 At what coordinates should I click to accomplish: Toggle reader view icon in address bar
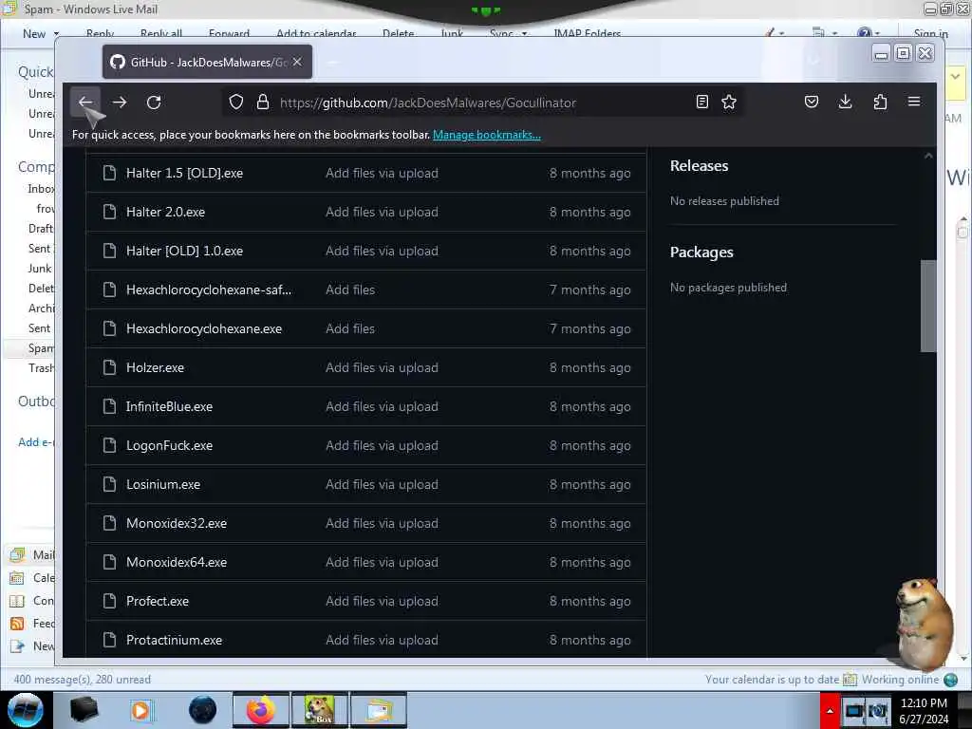[x=701, y=103]
